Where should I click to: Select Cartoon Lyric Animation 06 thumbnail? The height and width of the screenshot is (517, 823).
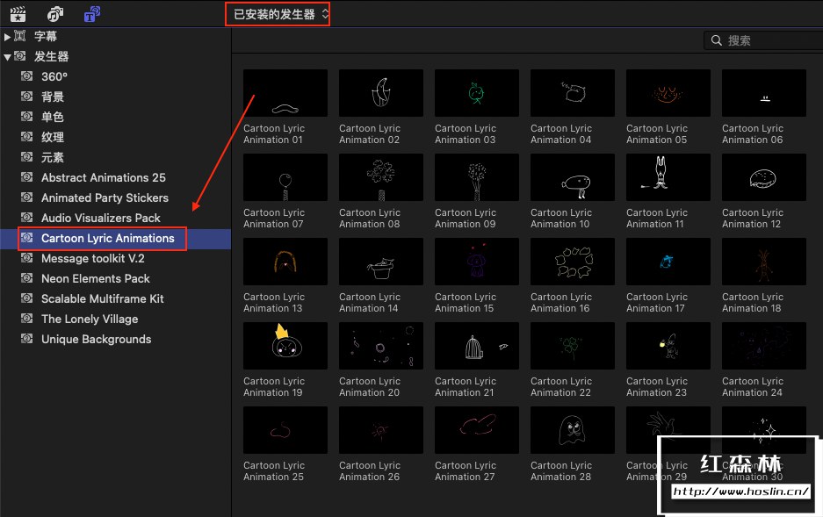pos(763,93)
